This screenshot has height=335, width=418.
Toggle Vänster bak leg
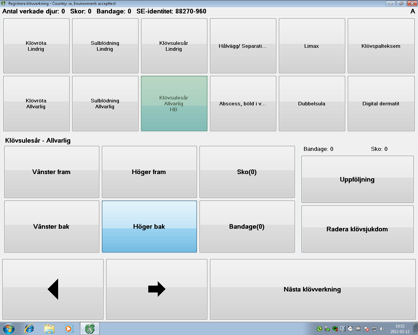(x=52, y=227)
